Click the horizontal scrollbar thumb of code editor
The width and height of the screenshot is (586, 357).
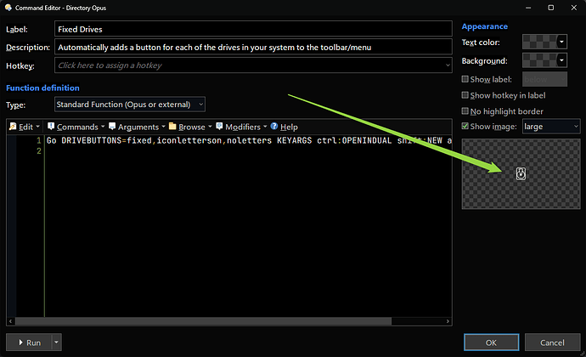point(203,321)
